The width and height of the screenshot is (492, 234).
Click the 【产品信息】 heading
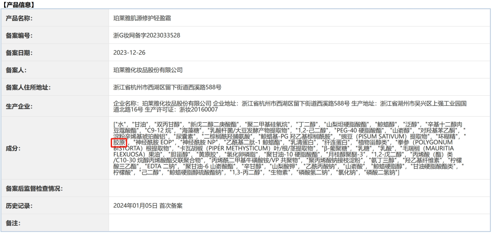(19, 5)
